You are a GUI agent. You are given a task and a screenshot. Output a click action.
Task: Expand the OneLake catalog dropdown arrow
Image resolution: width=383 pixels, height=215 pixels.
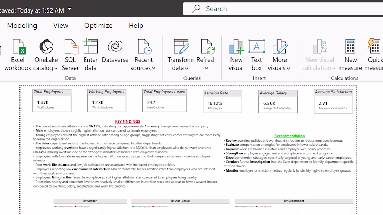(56, 69)
